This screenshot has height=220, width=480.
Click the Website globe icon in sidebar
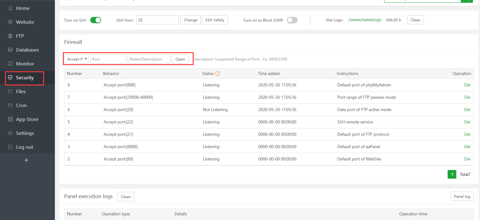tap(10, 22)
